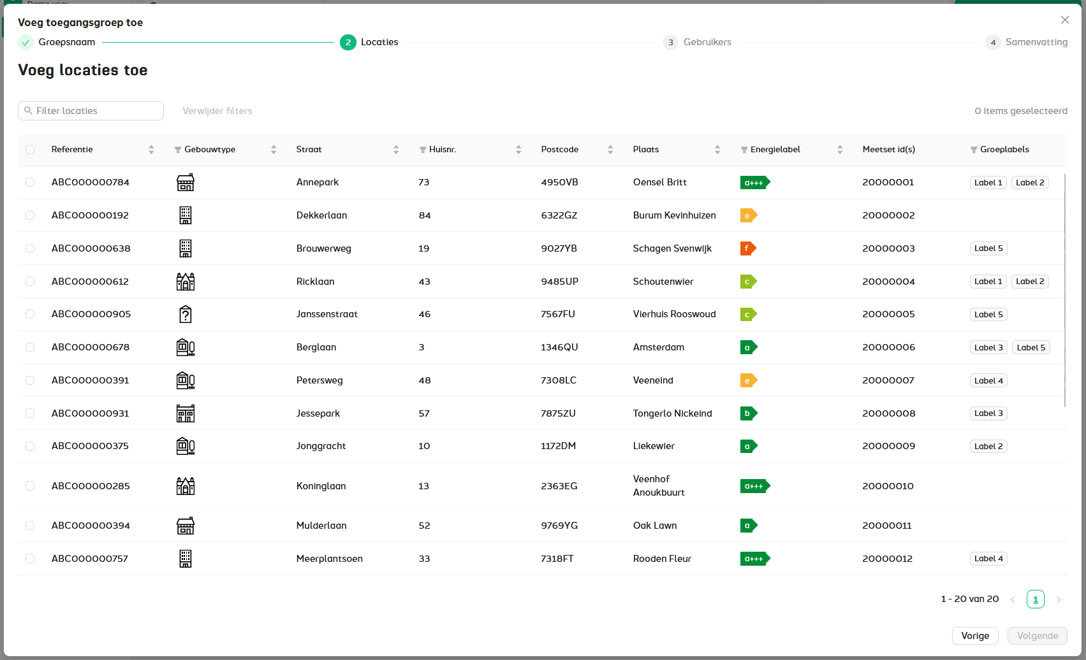This screenshot has width=1086, height=660.
Task: Click the Huisnr. filter funnel icon
Action: 423,150
